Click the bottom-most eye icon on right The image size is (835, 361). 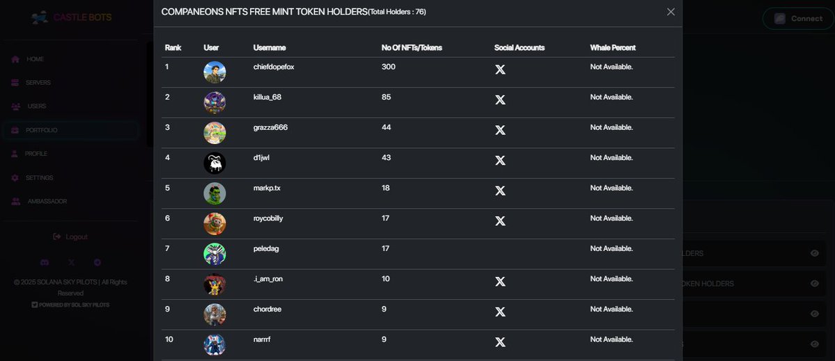814,344
